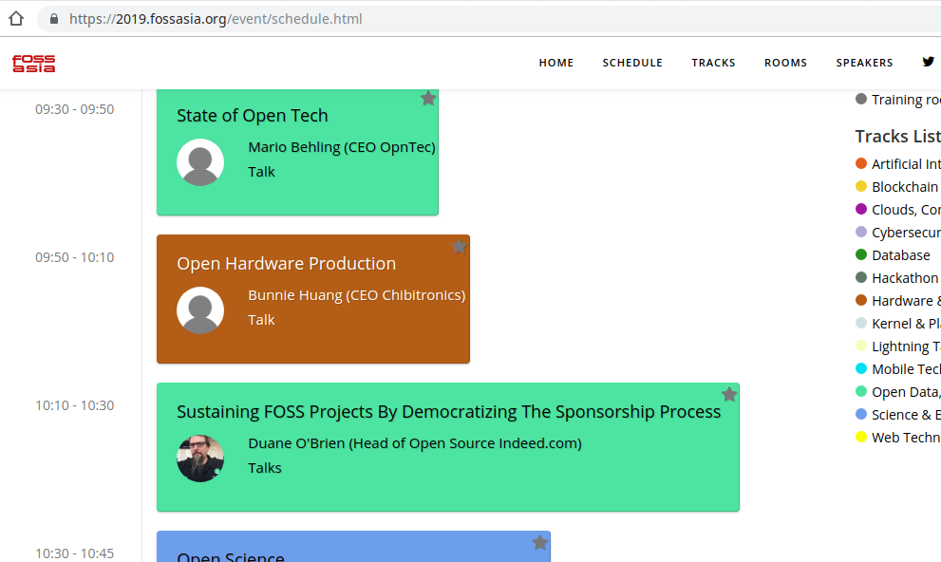The height and width of the screenshot is (562, 941).
Task: Click Duane O'Brien's profile photo
Action: [200, 459]
